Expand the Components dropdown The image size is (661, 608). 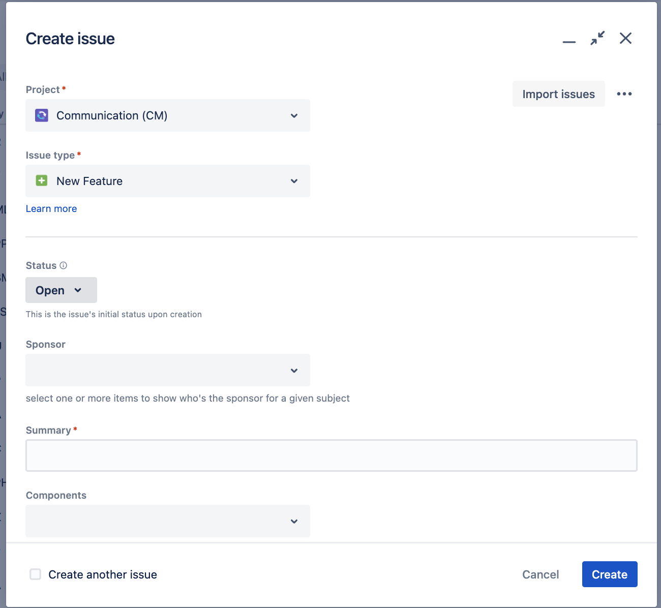(168, 521)
